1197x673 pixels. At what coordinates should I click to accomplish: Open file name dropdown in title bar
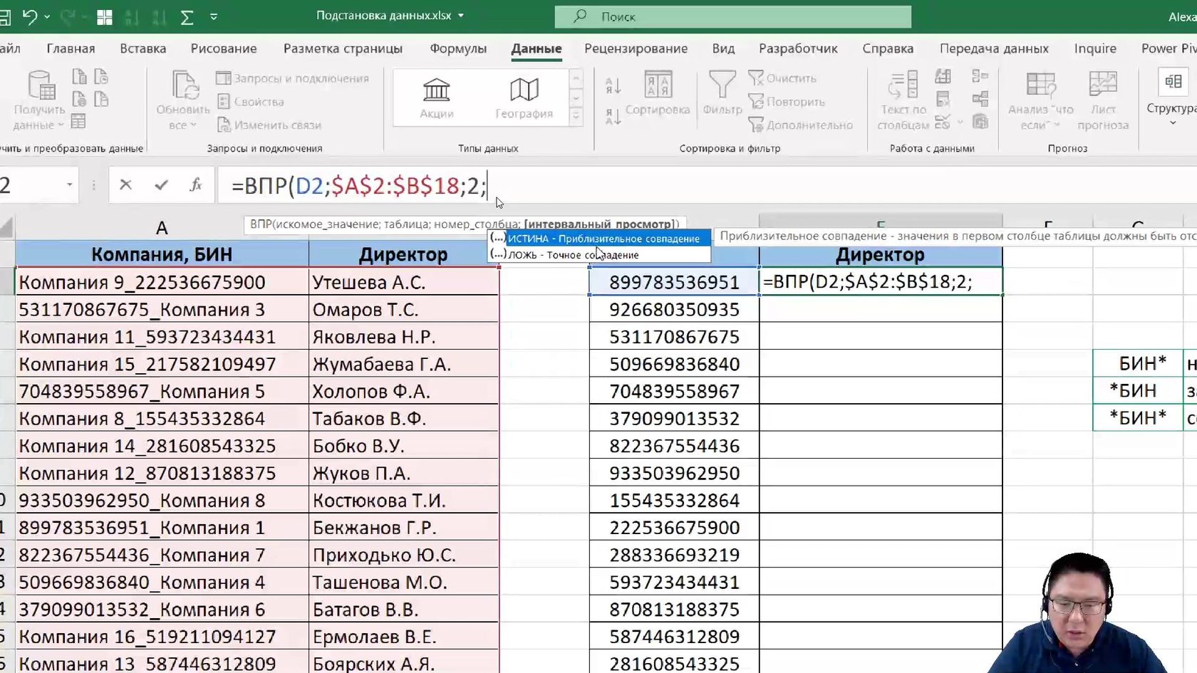click(461, 16)
